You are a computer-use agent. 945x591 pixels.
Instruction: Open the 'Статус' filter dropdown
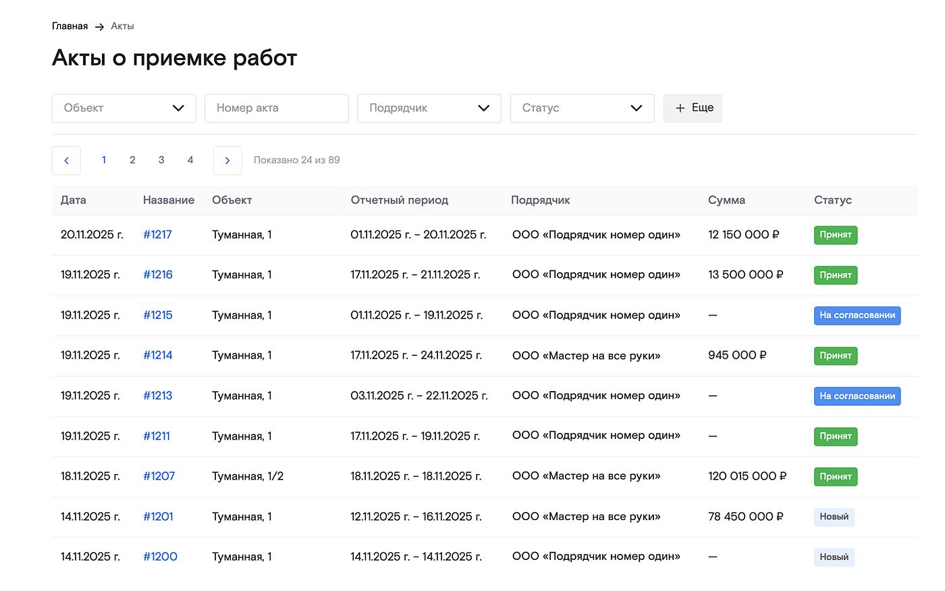pyautogui.click(x=582, y=108)
